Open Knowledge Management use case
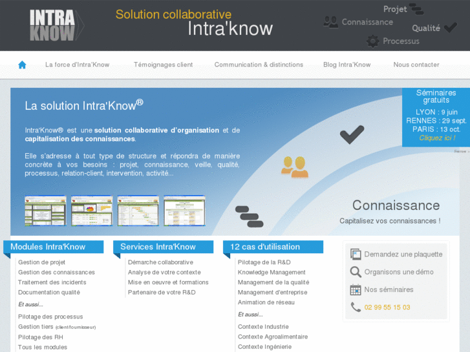Viewport: 470px width, 352px height. pos(272,273)
